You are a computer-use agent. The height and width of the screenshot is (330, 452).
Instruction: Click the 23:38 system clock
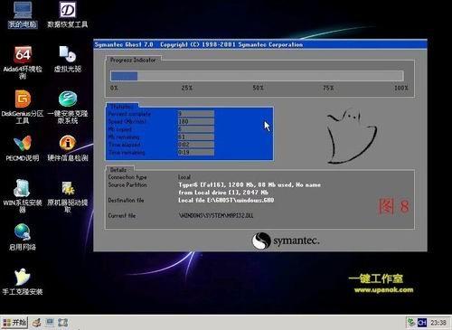point(438,323)
